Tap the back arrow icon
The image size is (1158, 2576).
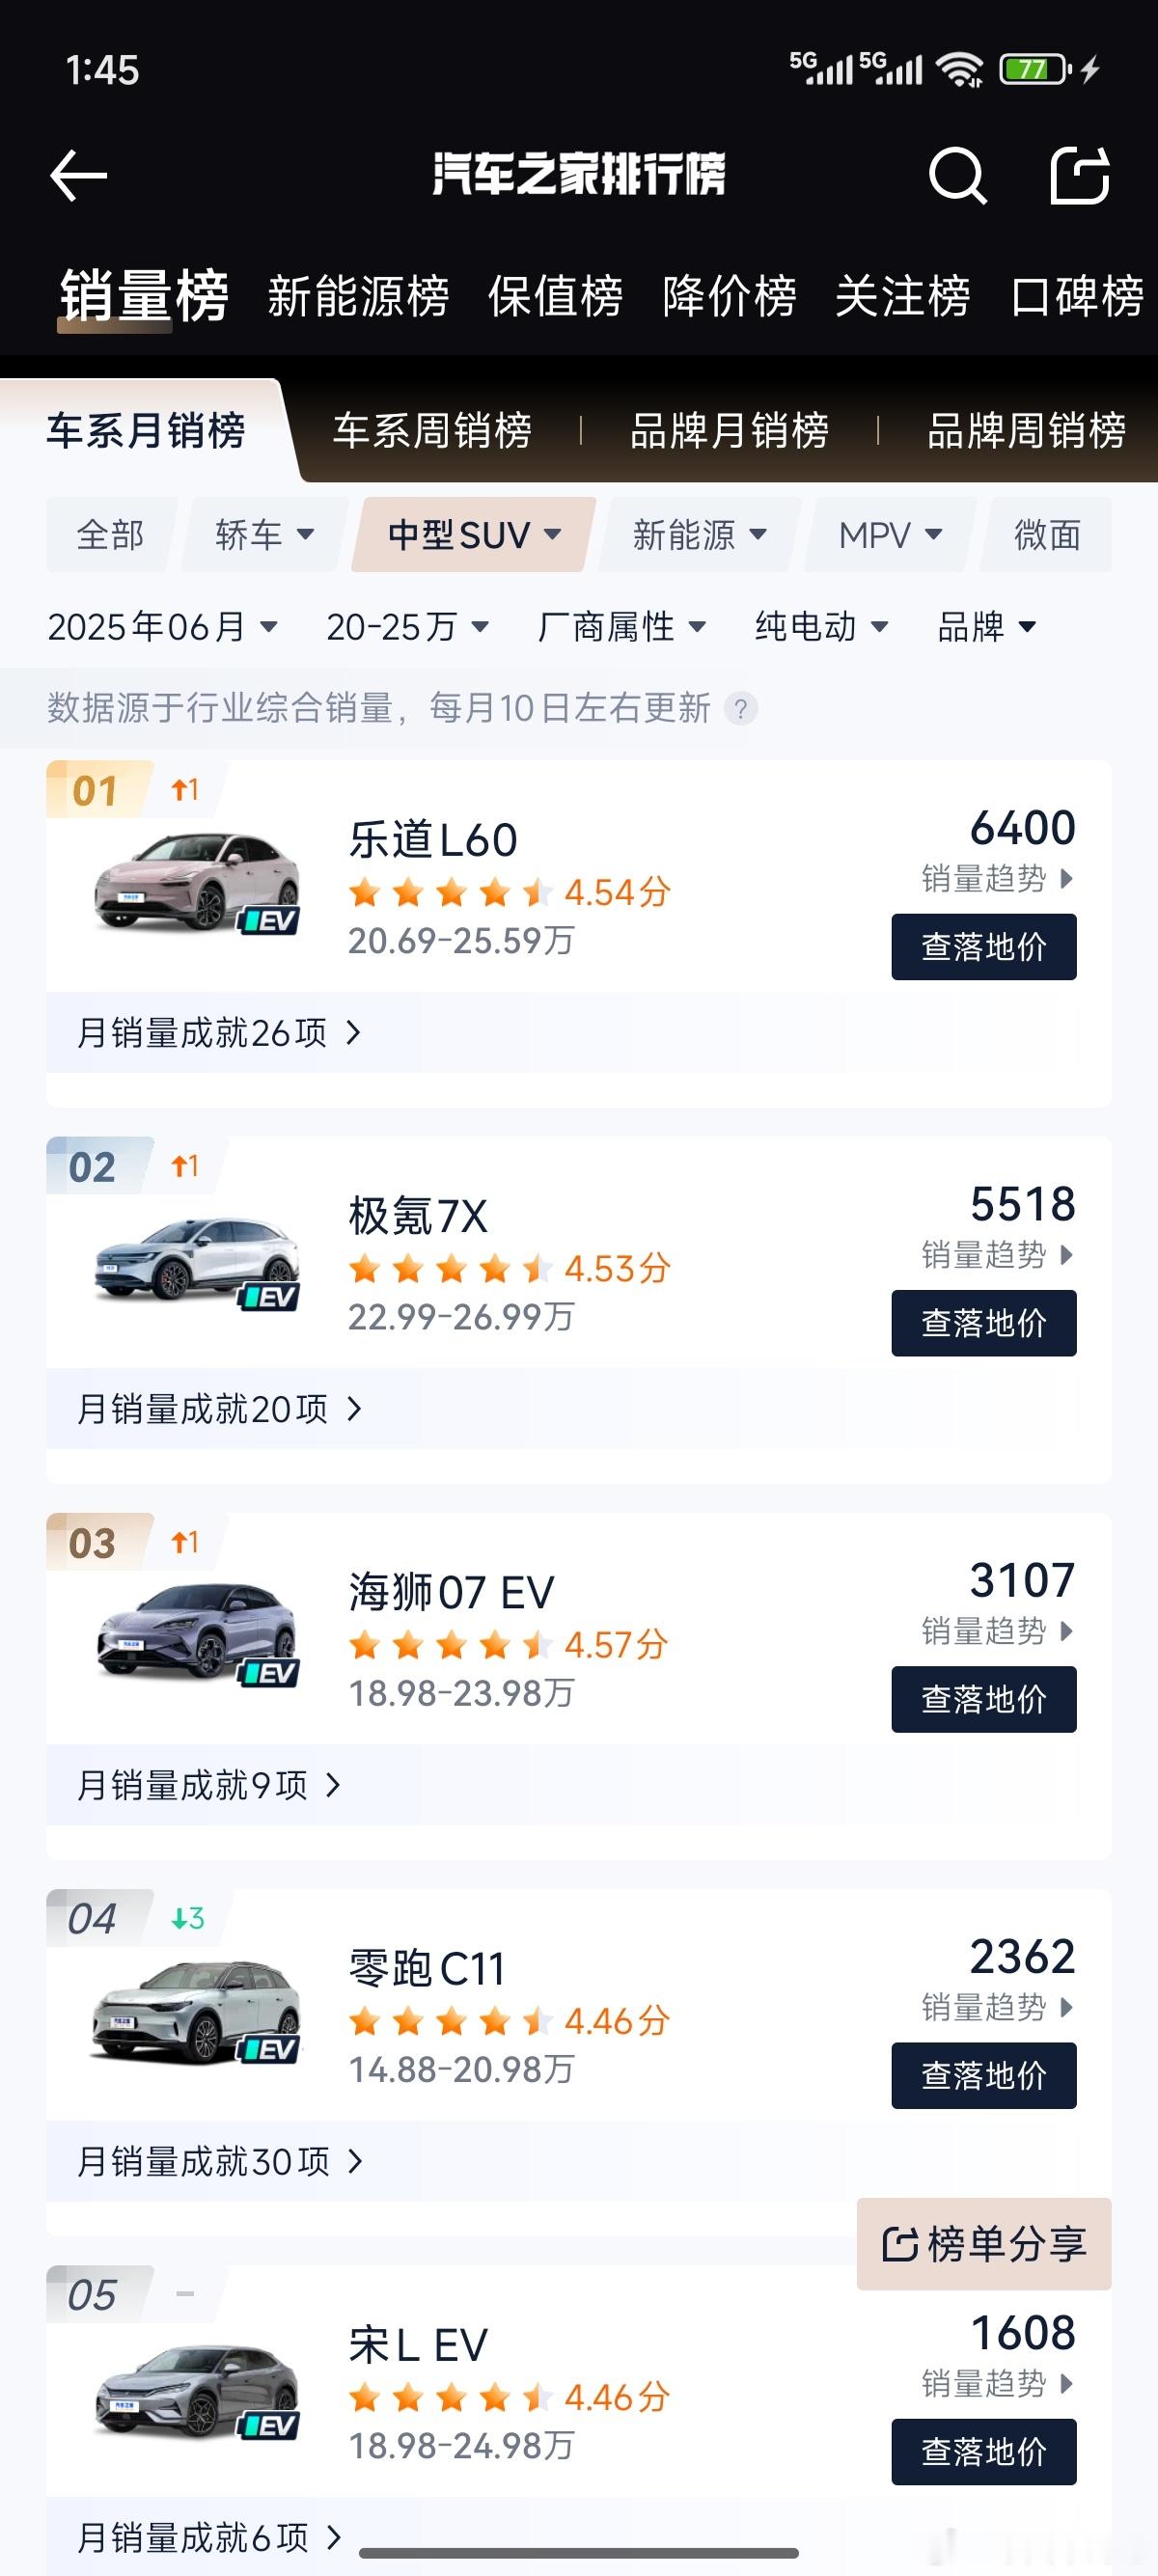tap(78, 176)
